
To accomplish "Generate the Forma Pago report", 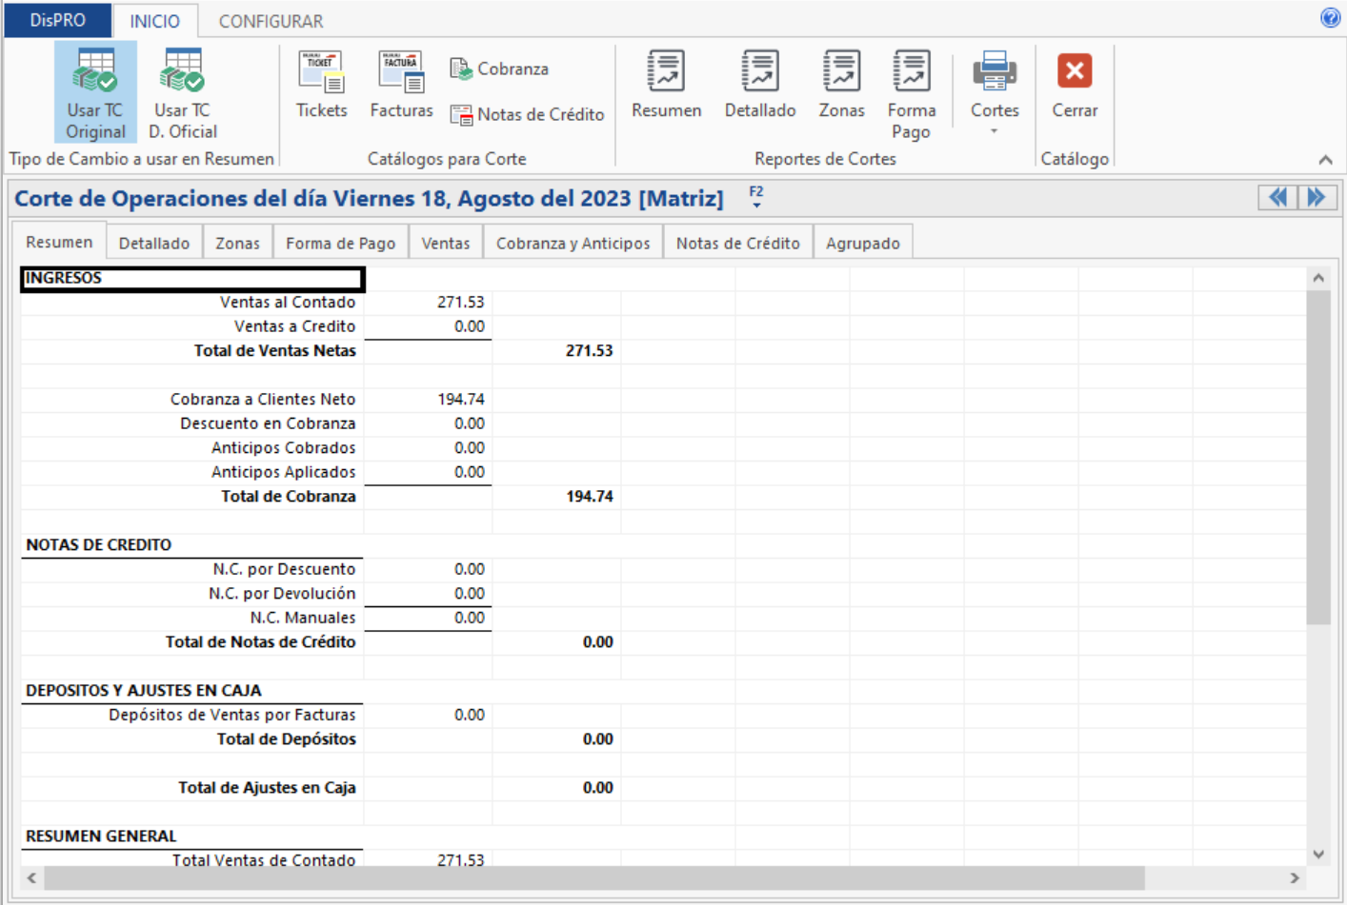I will point(911,93).
